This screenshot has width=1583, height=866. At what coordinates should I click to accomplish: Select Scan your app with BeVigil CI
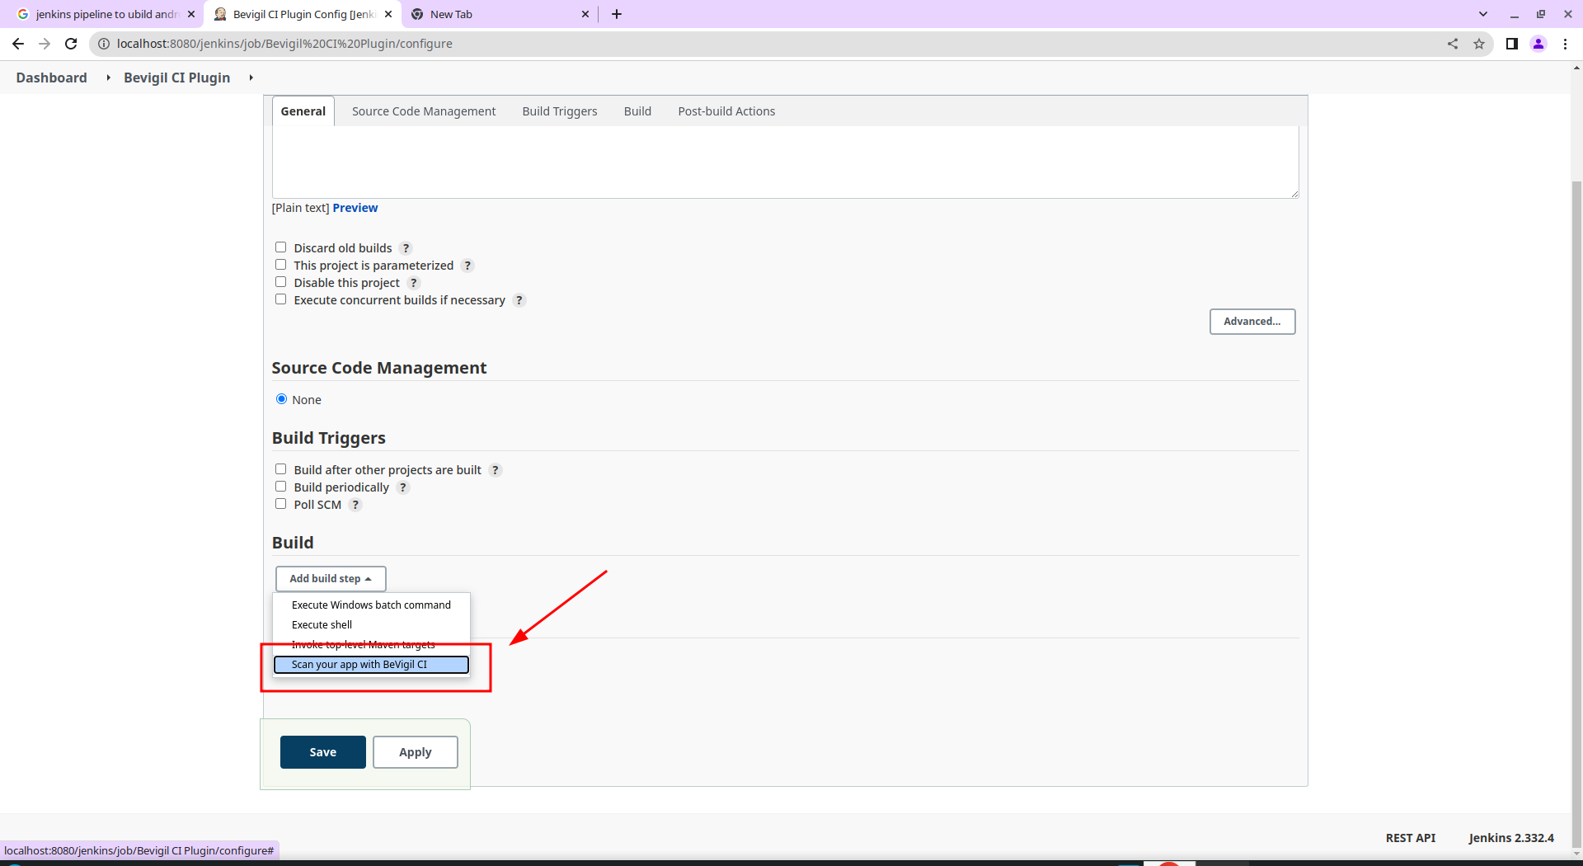(x=371, y=665)
